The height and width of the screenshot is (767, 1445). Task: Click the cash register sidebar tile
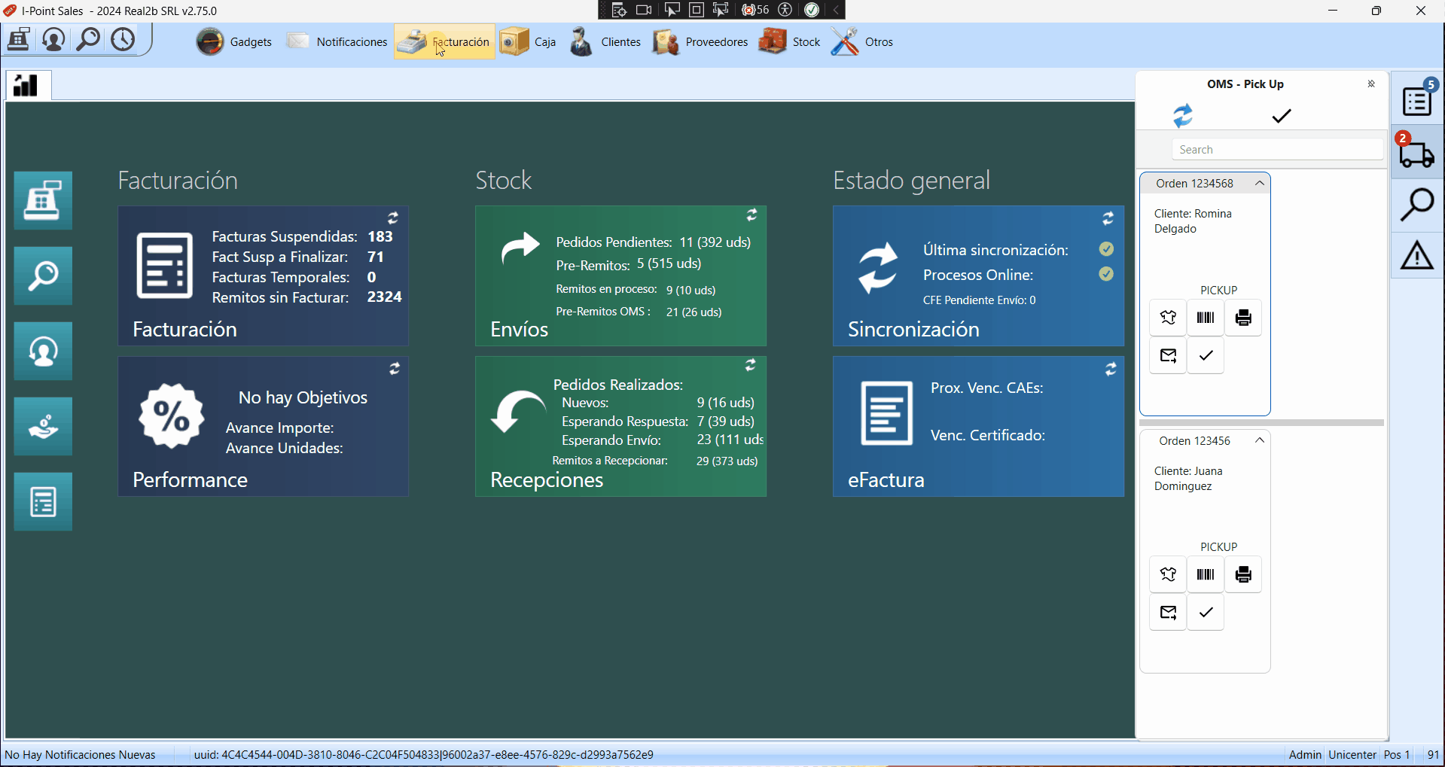(43, 201)
